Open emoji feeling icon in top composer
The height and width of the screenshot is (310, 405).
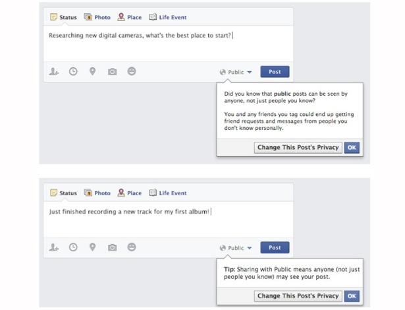tap(132, 71)
